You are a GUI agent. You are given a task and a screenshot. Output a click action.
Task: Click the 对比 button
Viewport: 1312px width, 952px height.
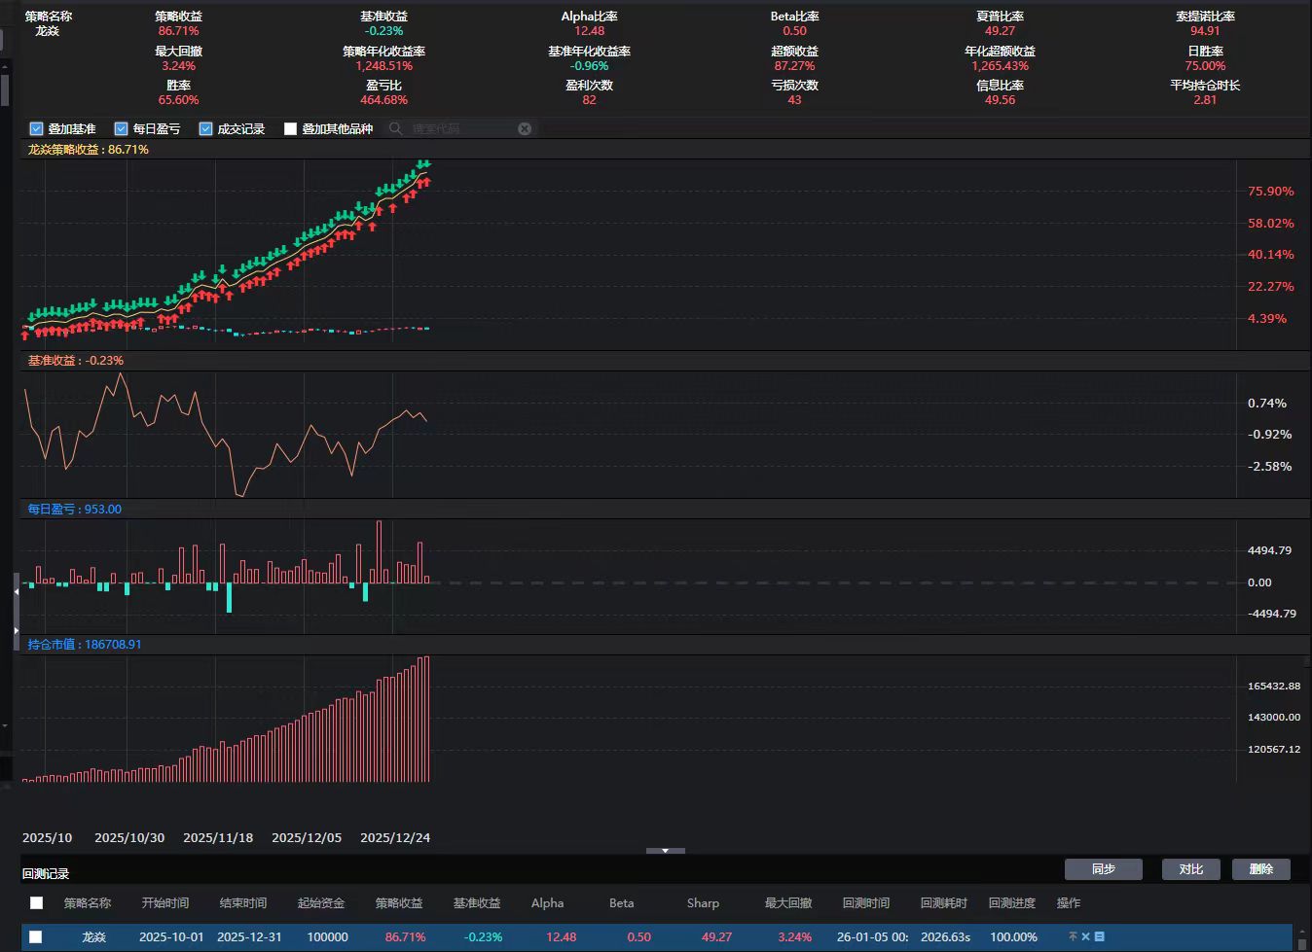point(1191,868)
